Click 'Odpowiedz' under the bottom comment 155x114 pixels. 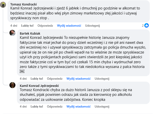point(55,106)
